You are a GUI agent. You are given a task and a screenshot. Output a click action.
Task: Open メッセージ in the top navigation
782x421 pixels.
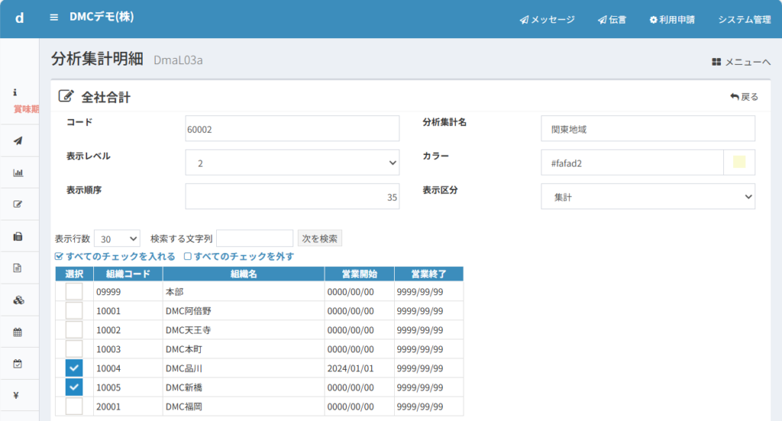[x=547, y=19]
